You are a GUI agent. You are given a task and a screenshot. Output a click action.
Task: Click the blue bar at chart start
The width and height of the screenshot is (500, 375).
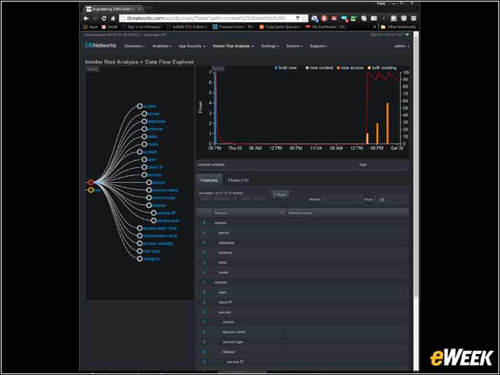coord(216,109)
